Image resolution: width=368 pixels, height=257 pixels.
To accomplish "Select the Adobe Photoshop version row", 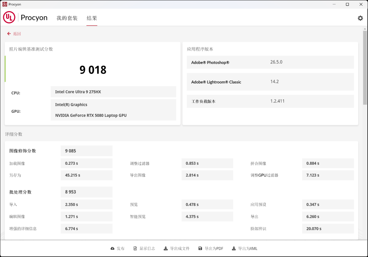I will 270,62.
